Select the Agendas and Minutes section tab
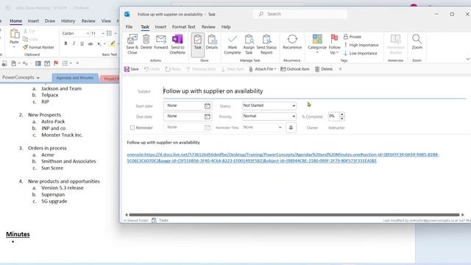This screenshot has width=471, height=265. 75,78
